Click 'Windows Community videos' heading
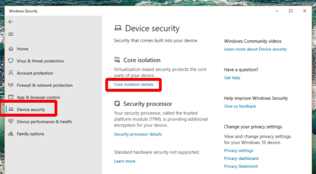This screenshot has height=174, width=316. pyautogui.click(x=253, y=41)
